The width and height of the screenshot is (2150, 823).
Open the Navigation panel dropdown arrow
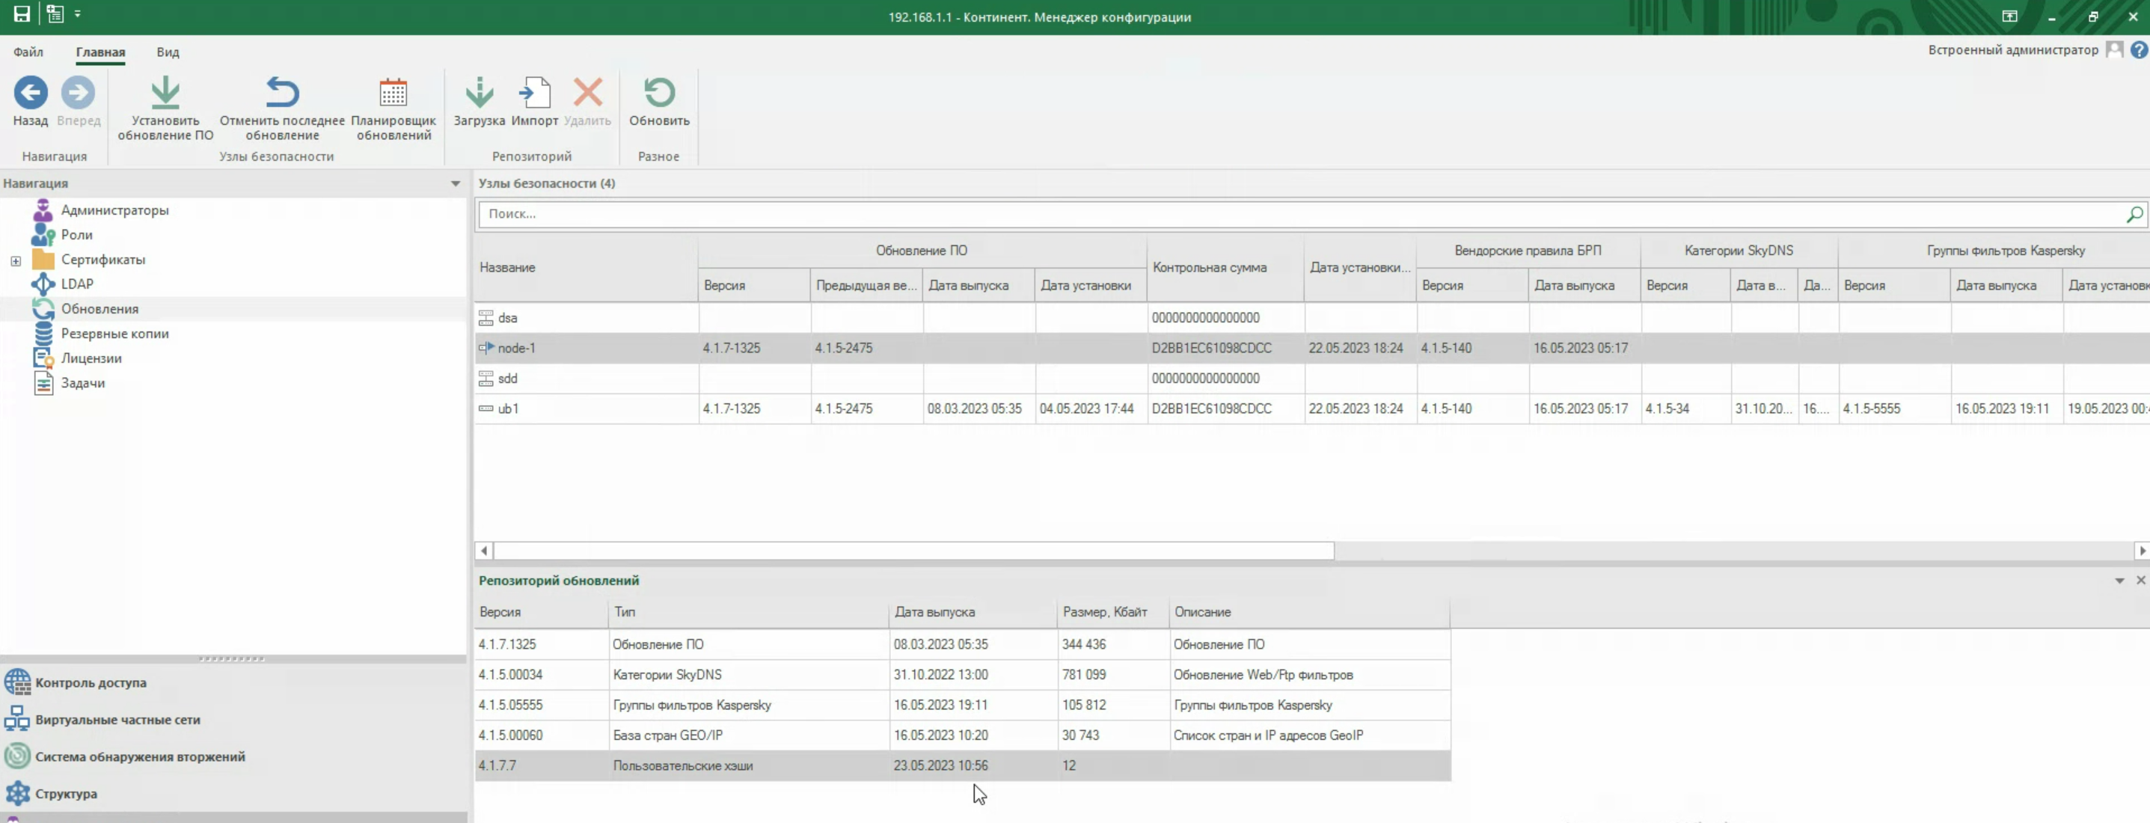pos(455,183)
